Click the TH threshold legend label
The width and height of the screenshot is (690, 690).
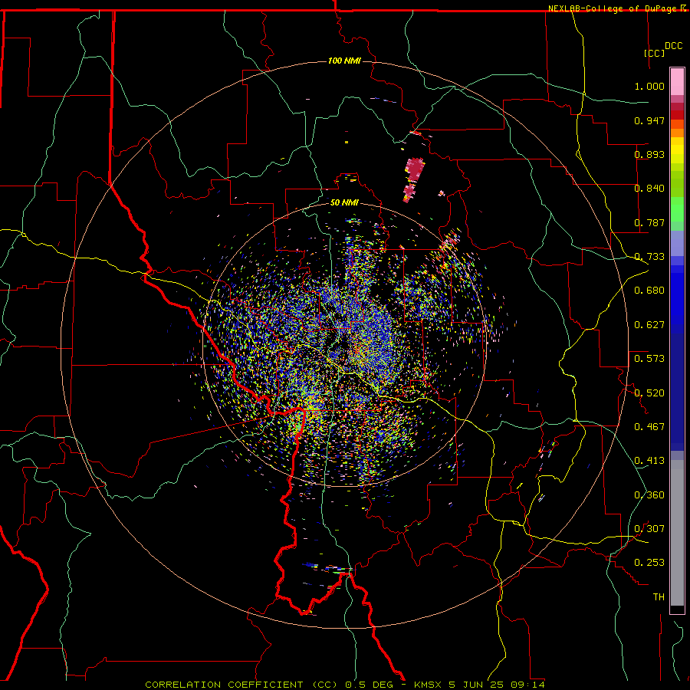(659, 597)
